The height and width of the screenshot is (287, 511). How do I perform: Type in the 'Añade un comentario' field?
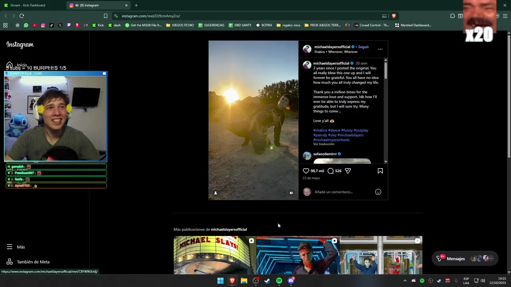343,192
